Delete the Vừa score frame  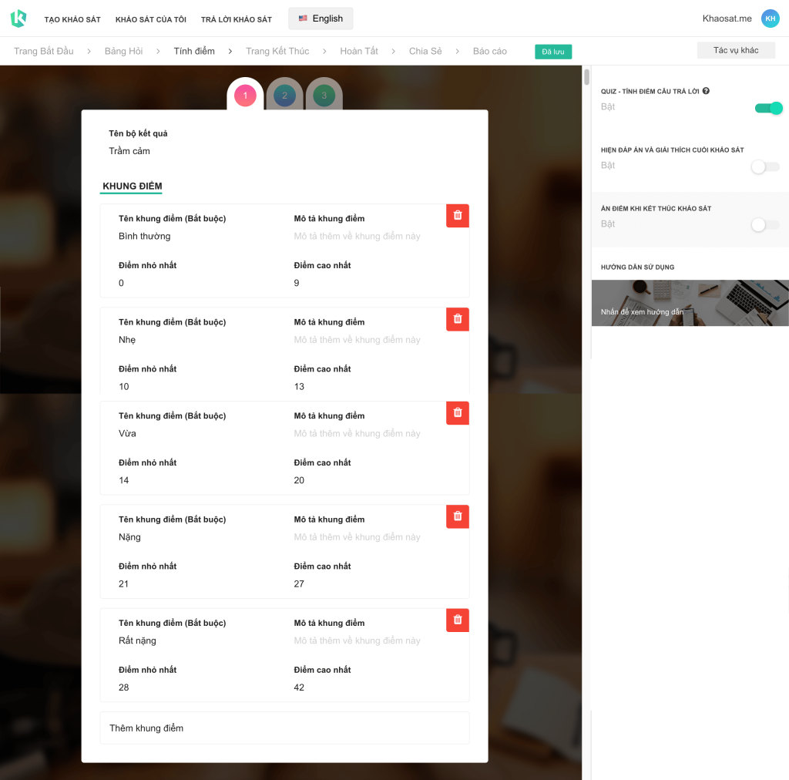click(x=458, y=412)
